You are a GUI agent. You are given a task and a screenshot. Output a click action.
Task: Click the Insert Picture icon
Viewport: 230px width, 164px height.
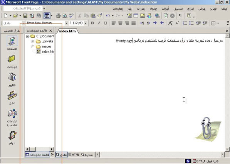click(143, 15)
